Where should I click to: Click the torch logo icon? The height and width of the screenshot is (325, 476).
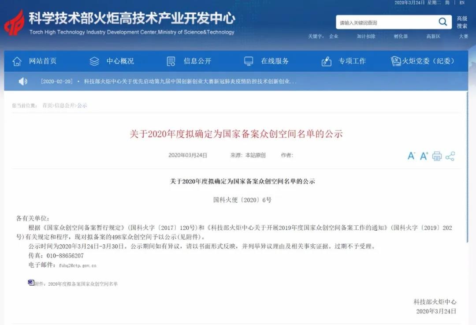coord(14,23)
